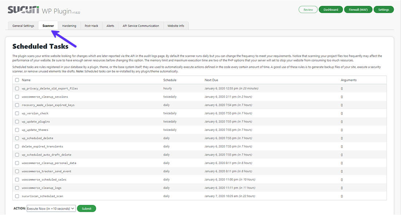Check the sucuriscan_scheduled_scan checkbox
Screen dimensions: 401x215
tap(17, 196)
